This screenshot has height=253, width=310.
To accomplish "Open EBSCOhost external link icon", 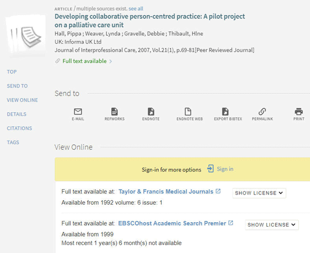I will (x=230, y=223).
